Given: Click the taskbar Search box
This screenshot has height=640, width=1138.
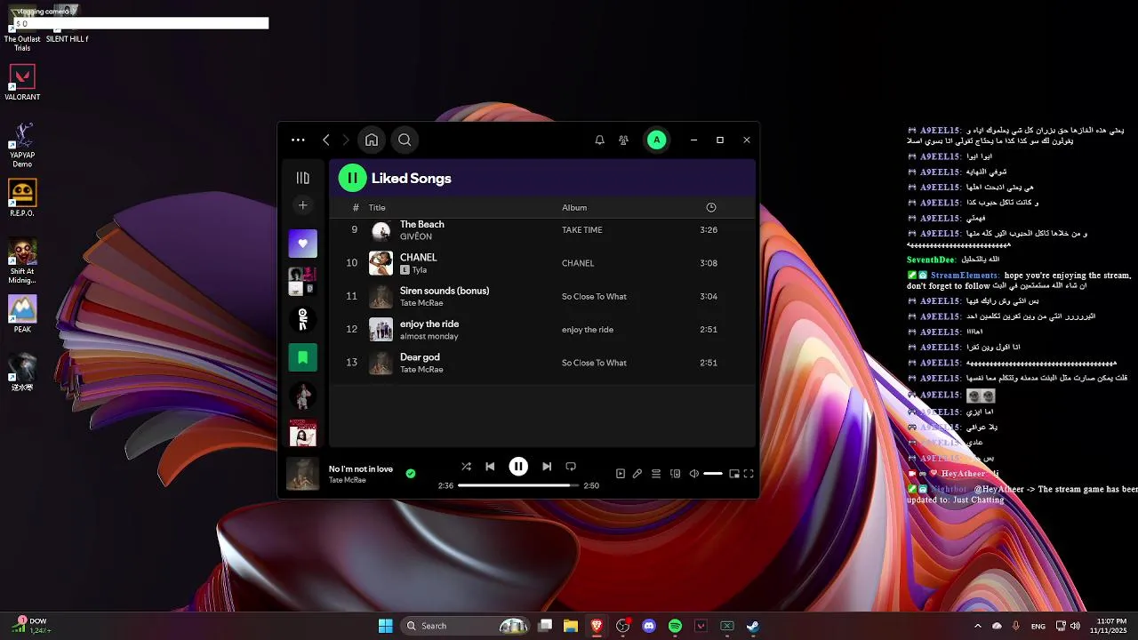Looking at the screenshot, I should coord(466,626).
